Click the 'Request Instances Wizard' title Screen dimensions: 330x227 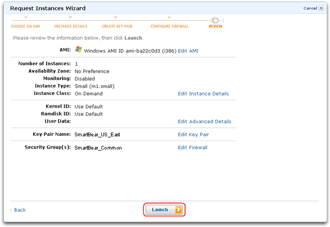48,8
